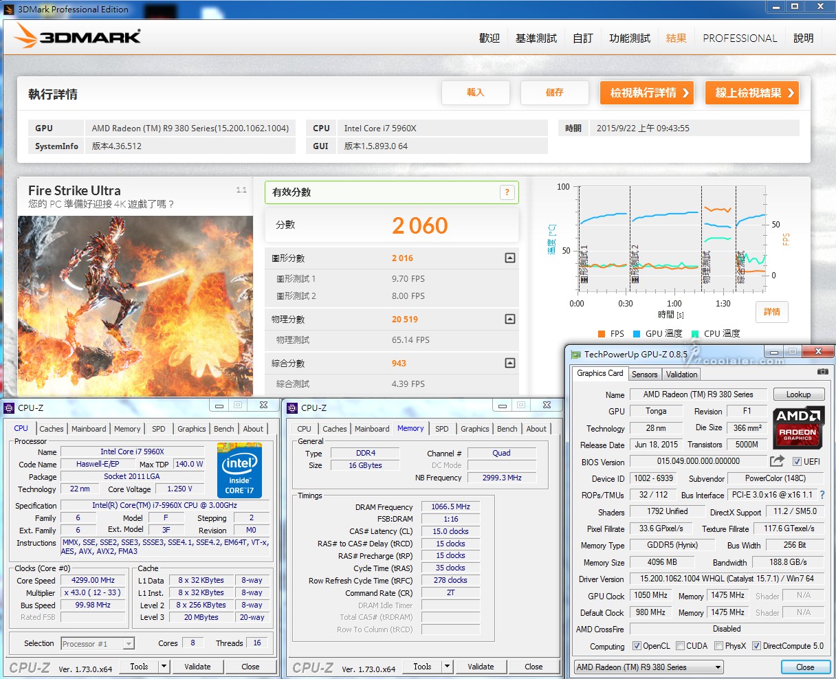Screen dimensions: 836x679
Task: Click the BIOS share/export icon in GPU-Z
Action: tap(778, 461)
